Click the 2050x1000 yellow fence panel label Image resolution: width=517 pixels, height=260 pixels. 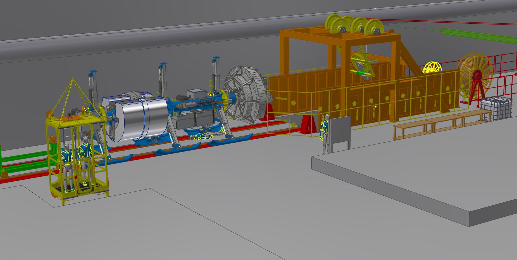pos(281,99)
